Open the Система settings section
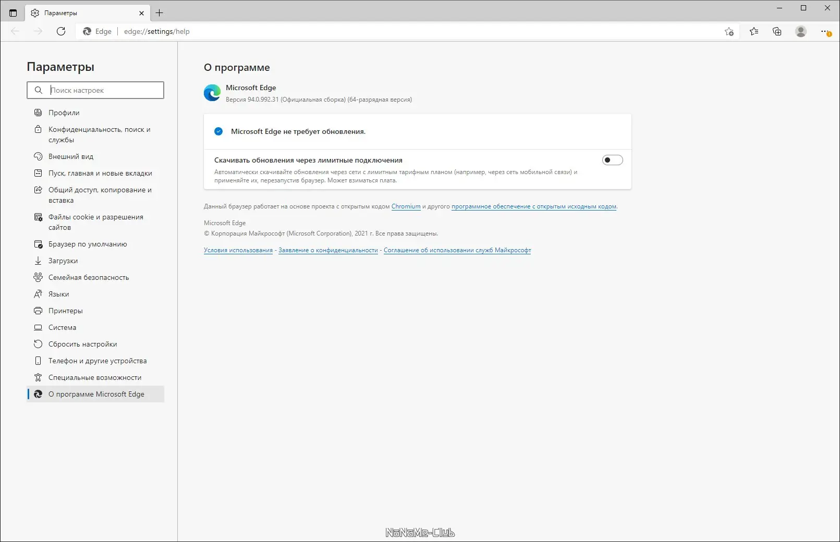840x542 pixels. (x=95, y=327)
